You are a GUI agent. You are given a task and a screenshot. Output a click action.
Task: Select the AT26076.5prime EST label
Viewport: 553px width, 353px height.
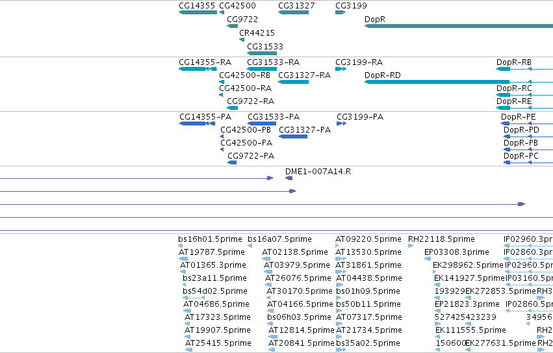(298, 278)
